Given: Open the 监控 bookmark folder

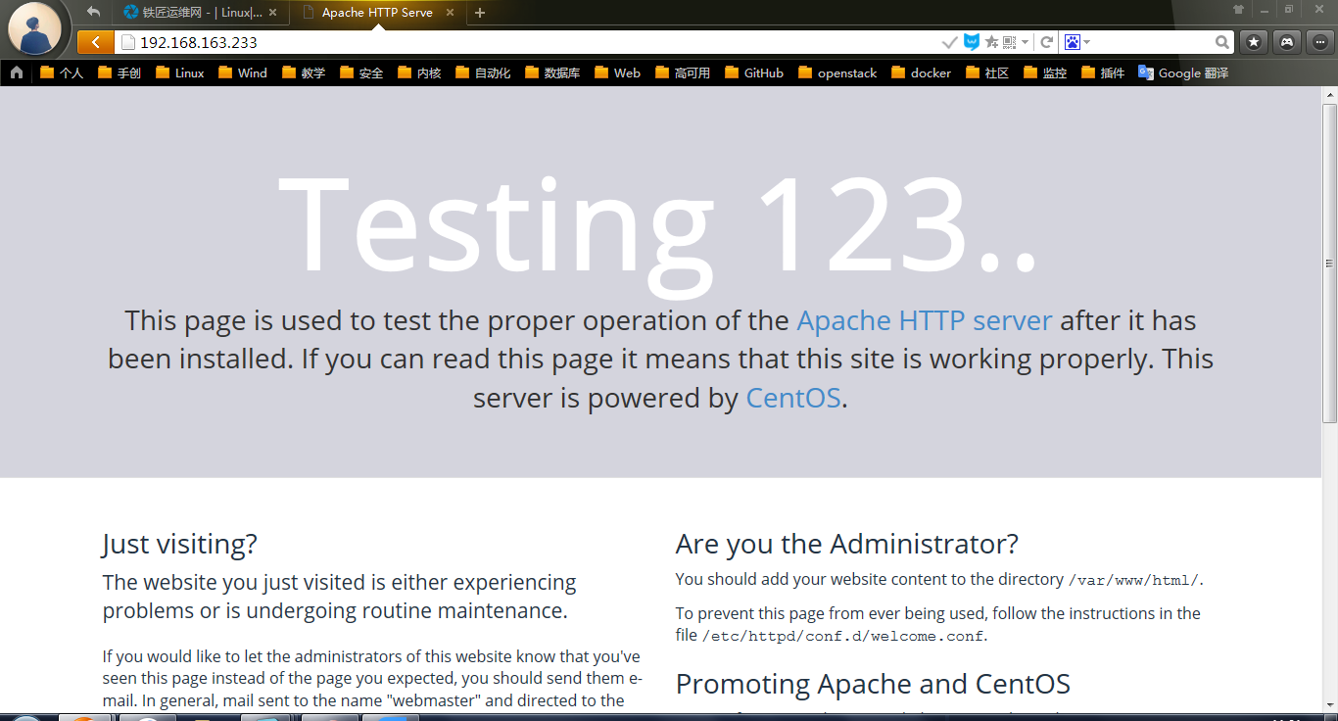Looking at the screenshot, I should (1045, 72).
